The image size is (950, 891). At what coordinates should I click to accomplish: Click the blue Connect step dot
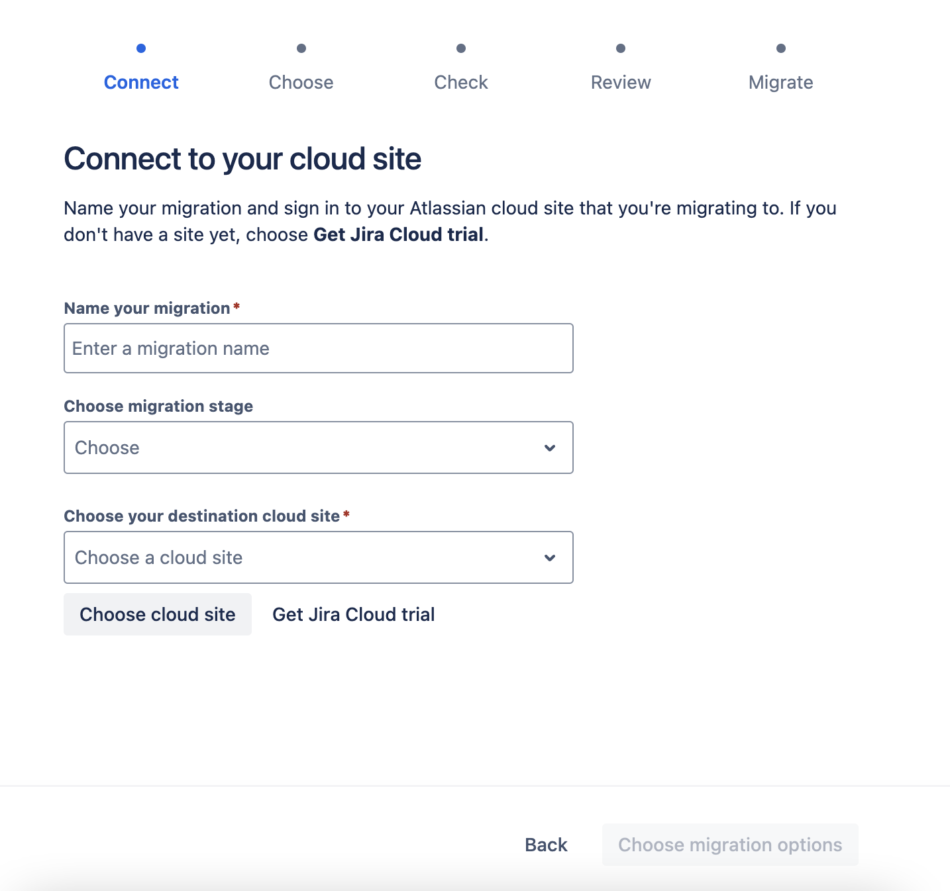pyautogui.click(x=141, y=48)
